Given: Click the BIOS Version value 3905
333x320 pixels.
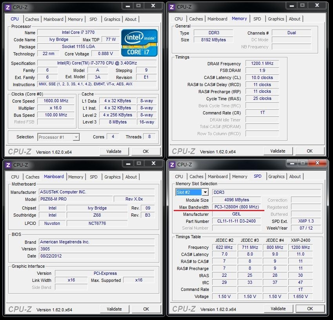Looking at the screenshot, I should point(97,249).
